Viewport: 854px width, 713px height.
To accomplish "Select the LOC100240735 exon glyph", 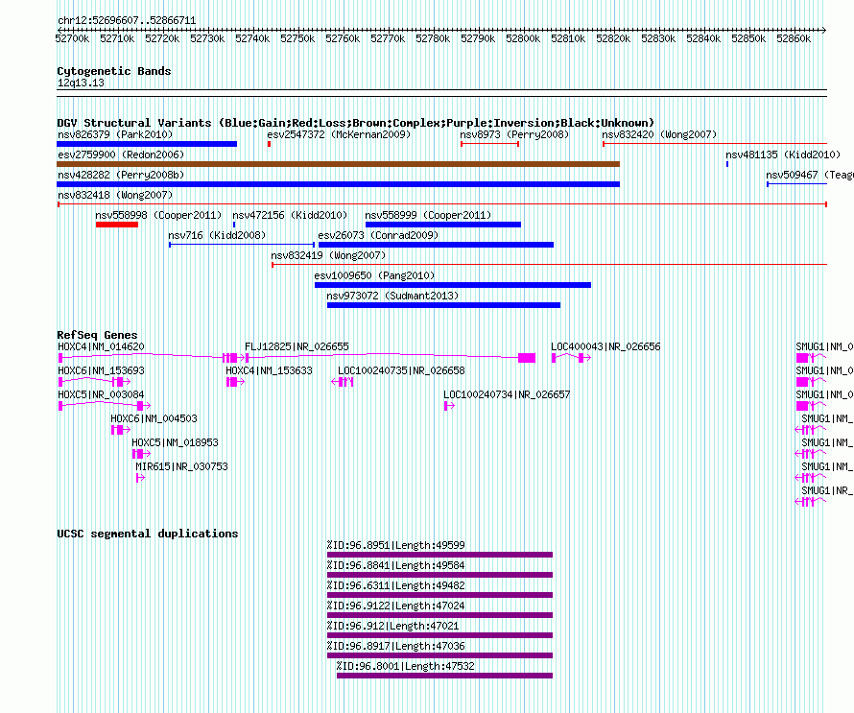I will pyautogui.click(x=344, y=382).
